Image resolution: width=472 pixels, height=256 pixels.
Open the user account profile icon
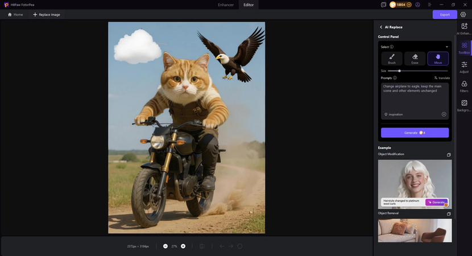417,5
